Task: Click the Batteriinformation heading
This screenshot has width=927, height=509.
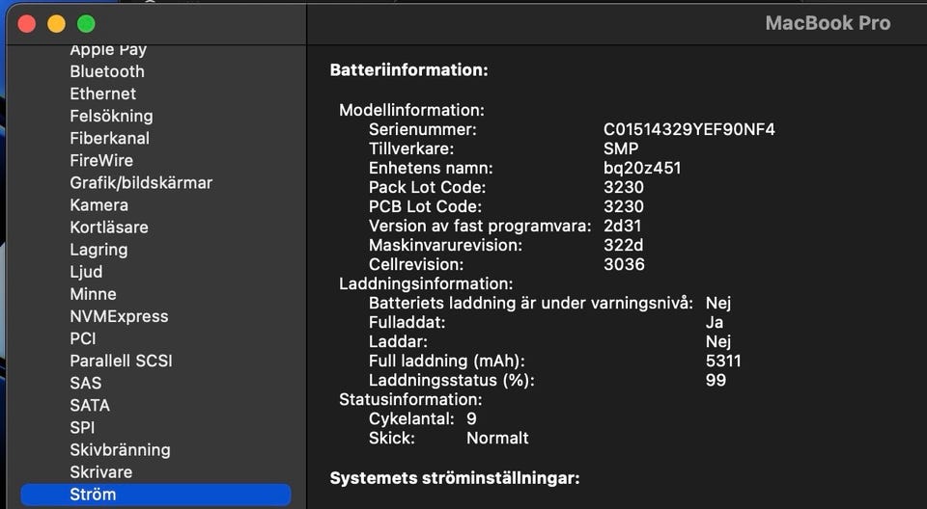Action: (408, 70)
